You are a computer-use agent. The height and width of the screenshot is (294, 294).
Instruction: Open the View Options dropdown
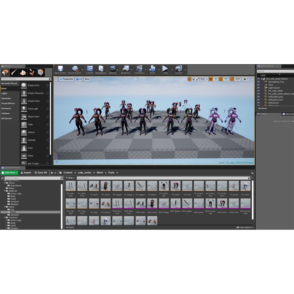click(245, 227)
